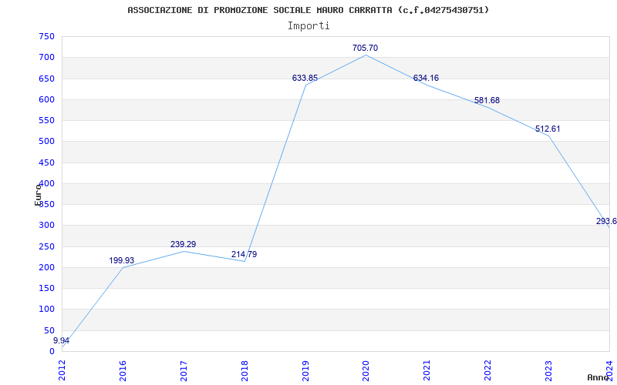Click the Associazione Mauro Carratta chart title
The image size is (617, 385).
pyautogui.click(x=308, y=10)
